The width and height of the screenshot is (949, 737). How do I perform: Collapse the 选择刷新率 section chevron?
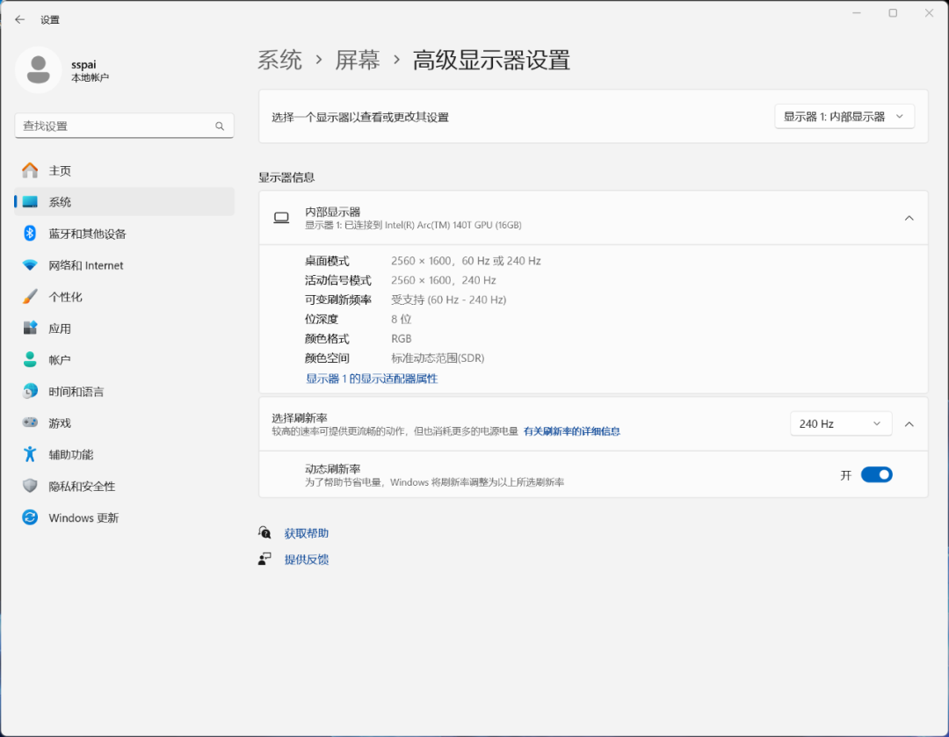[909, 424]
